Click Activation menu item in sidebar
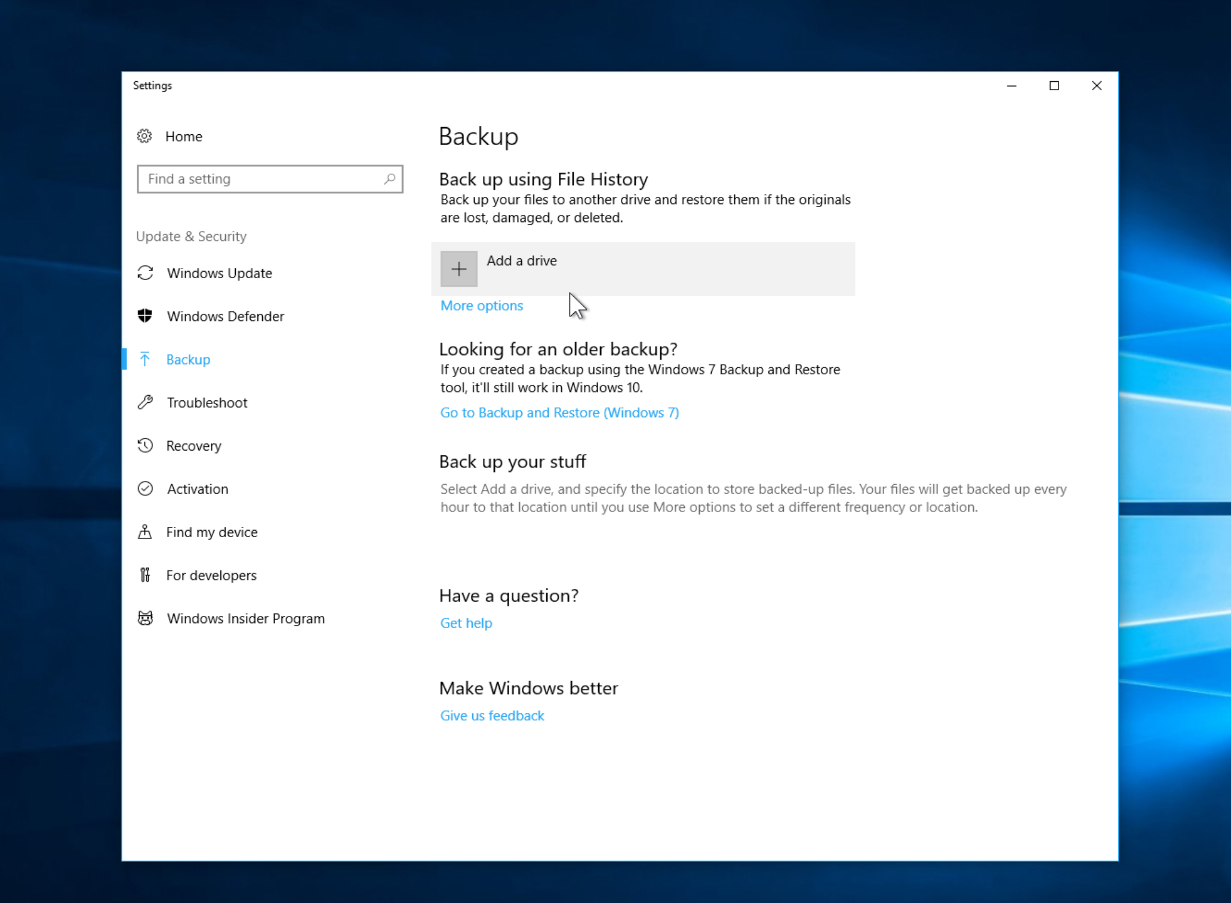Image resolution: width=1231 pixels, height=903 pixels. pyautogui.click(x=196, y=488)
